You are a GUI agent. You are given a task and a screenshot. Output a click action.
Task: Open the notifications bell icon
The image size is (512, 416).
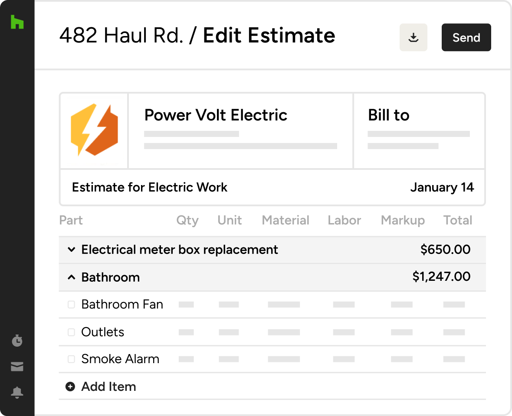[17, 393]
